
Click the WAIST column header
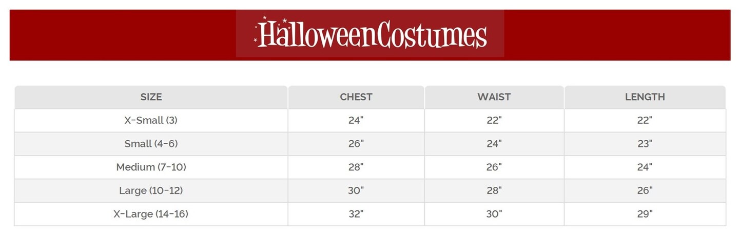[494, 97]
